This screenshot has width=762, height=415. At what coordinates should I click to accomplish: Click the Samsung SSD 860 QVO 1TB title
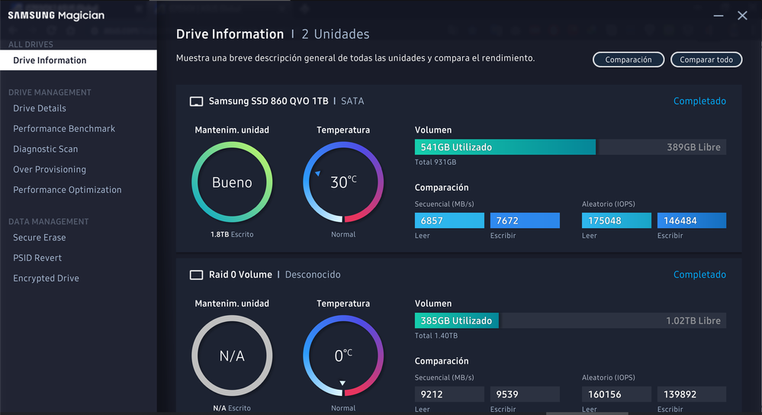[268, 101]
